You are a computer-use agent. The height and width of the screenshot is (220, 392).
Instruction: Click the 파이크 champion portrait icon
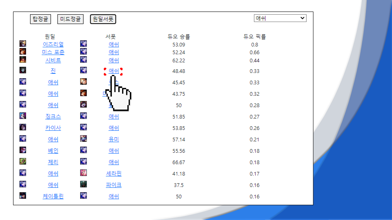pyautogui.click(x=83, y=184)
